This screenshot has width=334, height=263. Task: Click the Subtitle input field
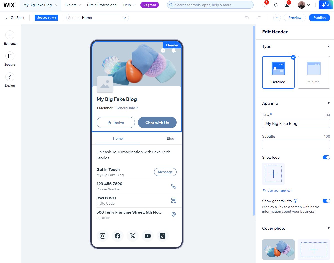tap(296, 145)
